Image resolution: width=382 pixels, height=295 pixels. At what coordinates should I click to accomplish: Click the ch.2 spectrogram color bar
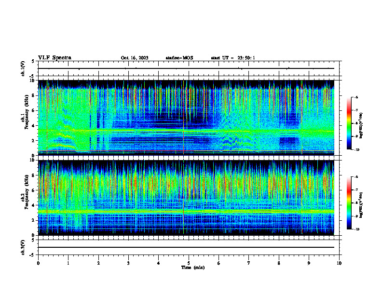[349, 203]
